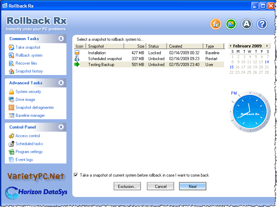
Task: Click the System security padlock icon
Action: tap(11, 92)
